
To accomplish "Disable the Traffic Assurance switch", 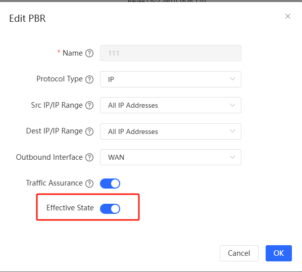I will pyautogui.click(x=110, y=184).
